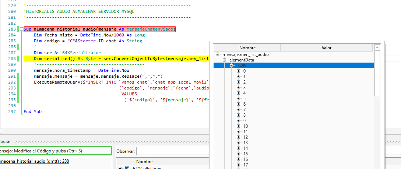Image resolution: width=401 pixels, height=169 pixels.
Task: Select the row labeled 14 in the tree
Action: (294, 148)
